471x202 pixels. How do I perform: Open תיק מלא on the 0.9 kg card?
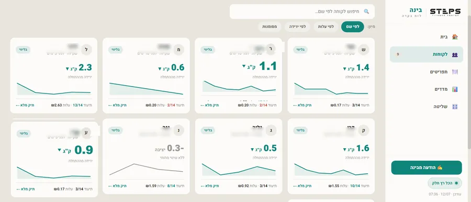tap(25, 189)
